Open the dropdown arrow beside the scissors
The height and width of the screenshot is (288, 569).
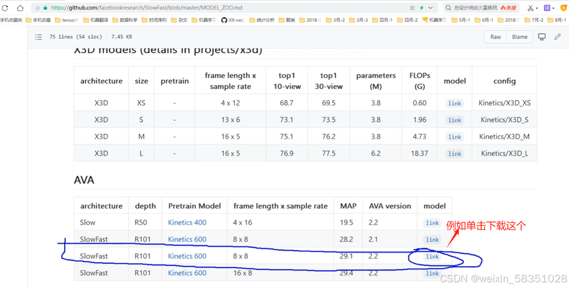(x=537, y=8)
